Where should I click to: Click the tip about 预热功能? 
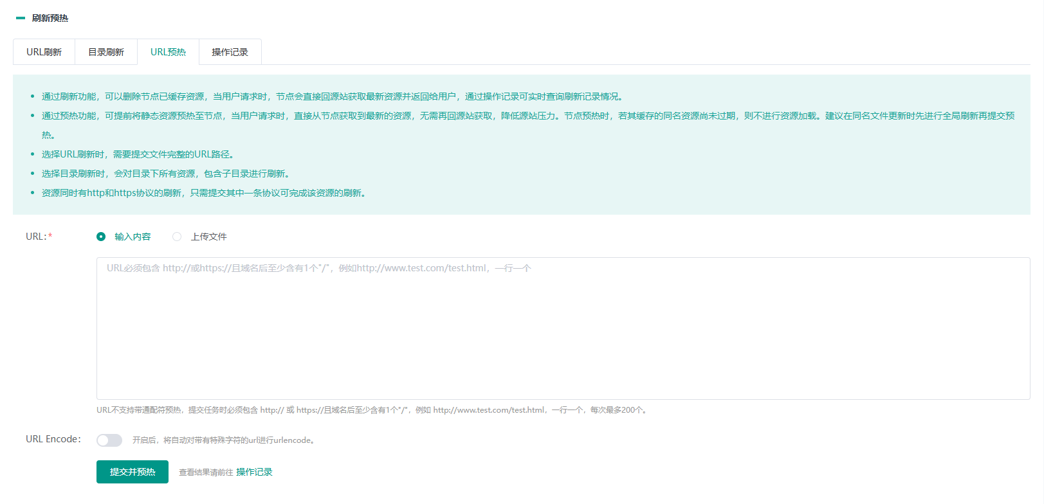527,116
